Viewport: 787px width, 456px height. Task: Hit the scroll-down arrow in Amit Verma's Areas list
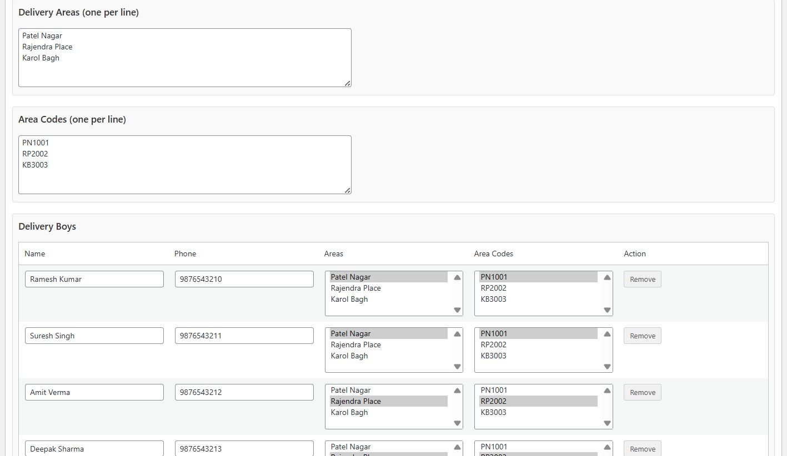click(x=457, y=423)
